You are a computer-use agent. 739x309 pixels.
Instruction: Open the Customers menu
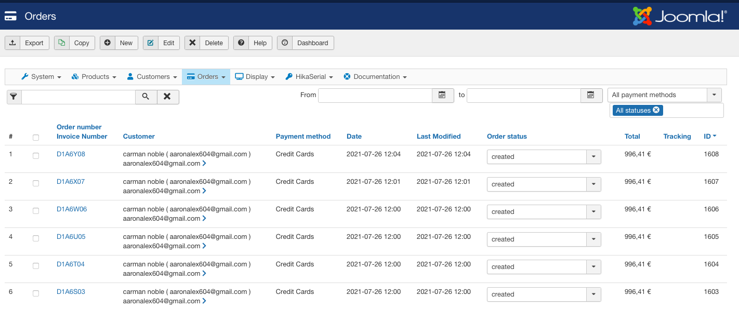pos(152,76)
